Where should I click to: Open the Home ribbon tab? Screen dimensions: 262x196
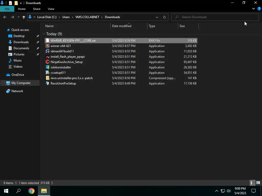tap(22, 9)
